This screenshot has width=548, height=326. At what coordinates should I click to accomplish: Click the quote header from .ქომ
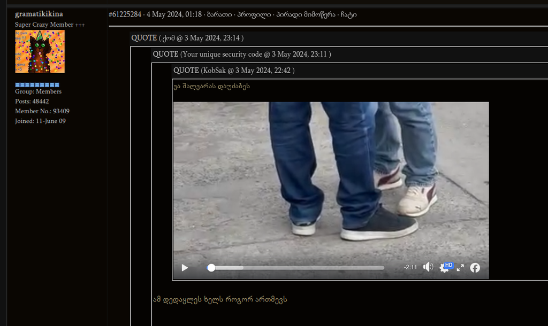(x=187, y=38)
